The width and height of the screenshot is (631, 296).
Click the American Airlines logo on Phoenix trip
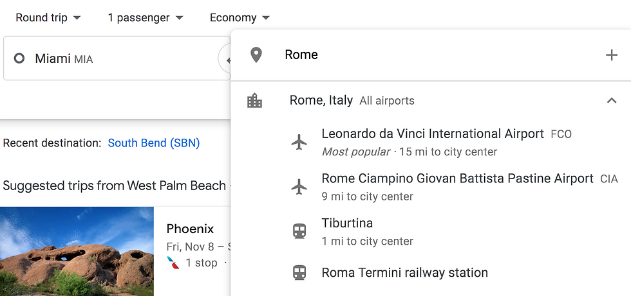click(173, 263)
